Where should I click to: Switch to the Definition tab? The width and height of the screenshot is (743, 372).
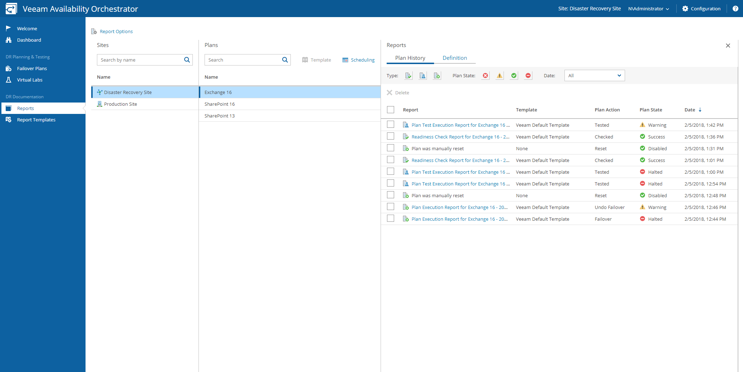454,58
